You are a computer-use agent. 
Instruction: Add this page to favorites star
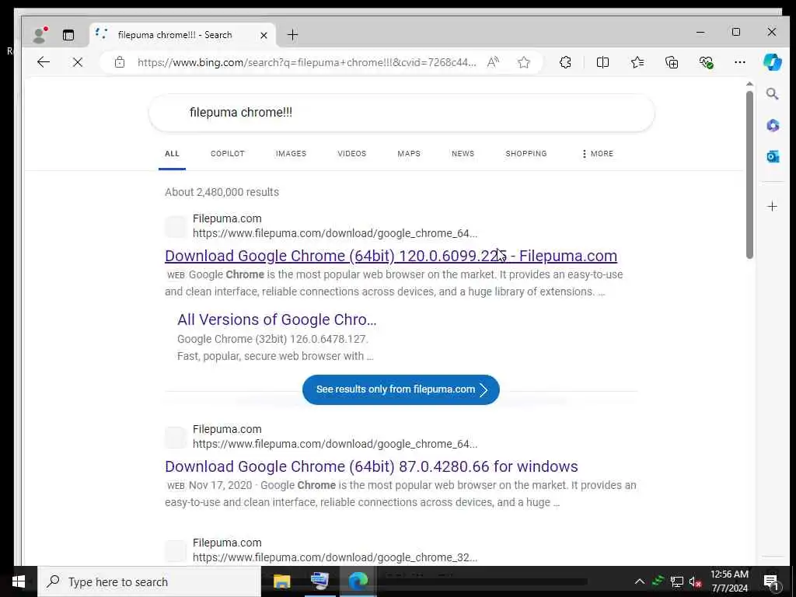click(x=523, y=62)
